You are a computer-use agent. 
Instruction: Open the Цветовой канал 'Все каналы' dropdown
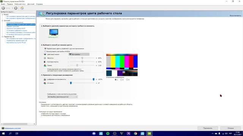[79, 54]
